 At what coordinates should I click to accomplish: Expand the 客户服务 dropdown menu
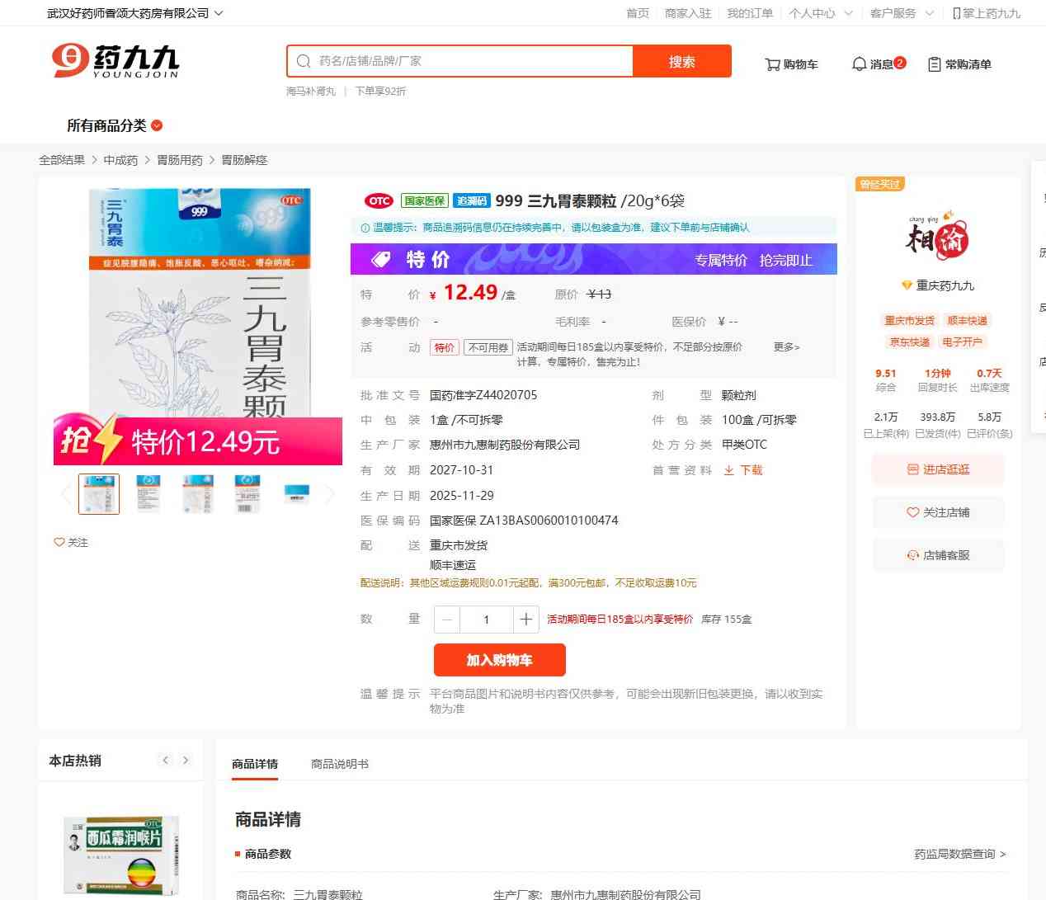click(x=901, y=13)
